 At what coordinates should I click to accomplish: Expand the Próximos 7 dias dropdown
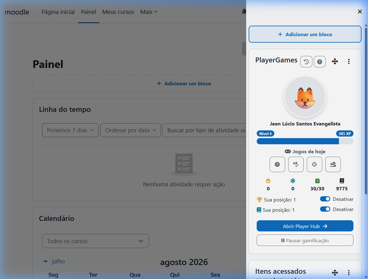[70, 130]
